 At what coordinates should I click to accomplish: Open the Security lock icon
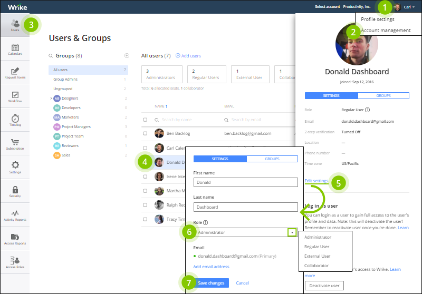point(15,190)
